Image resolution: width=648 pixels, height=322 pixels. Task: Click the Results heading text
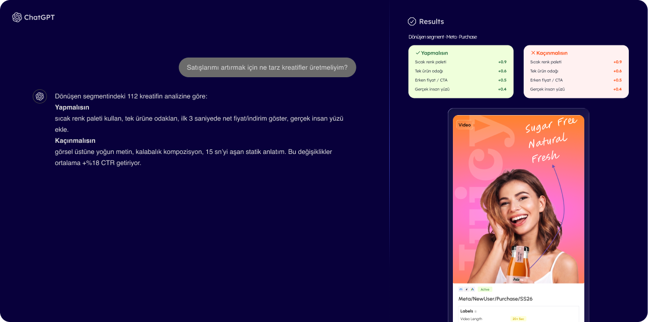point(432,22)
